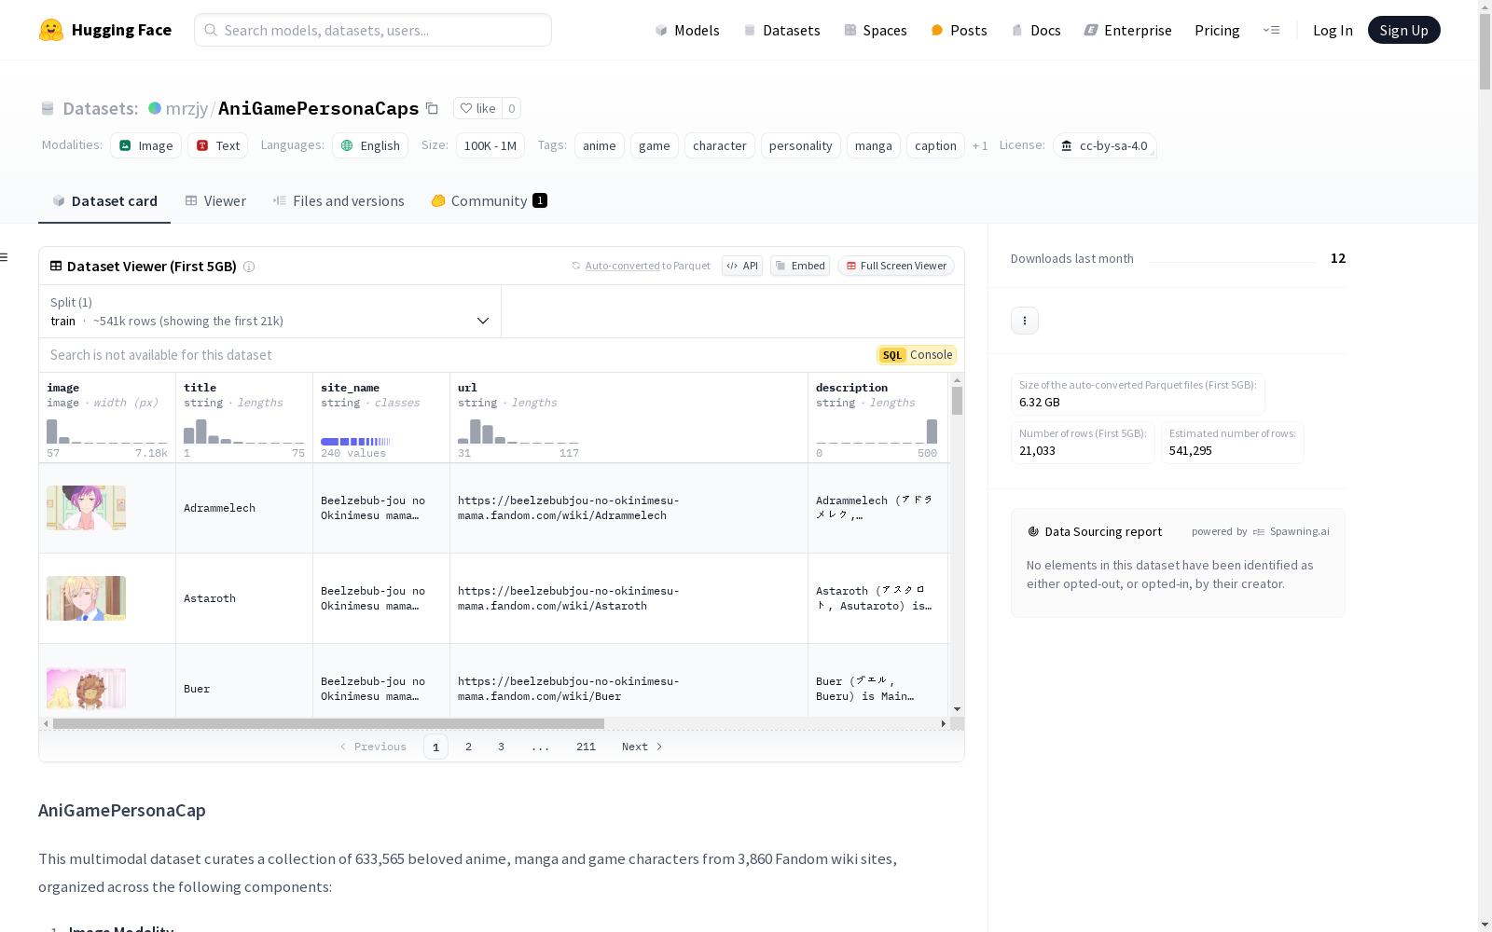Open the Models nav item

coord(687,30)
